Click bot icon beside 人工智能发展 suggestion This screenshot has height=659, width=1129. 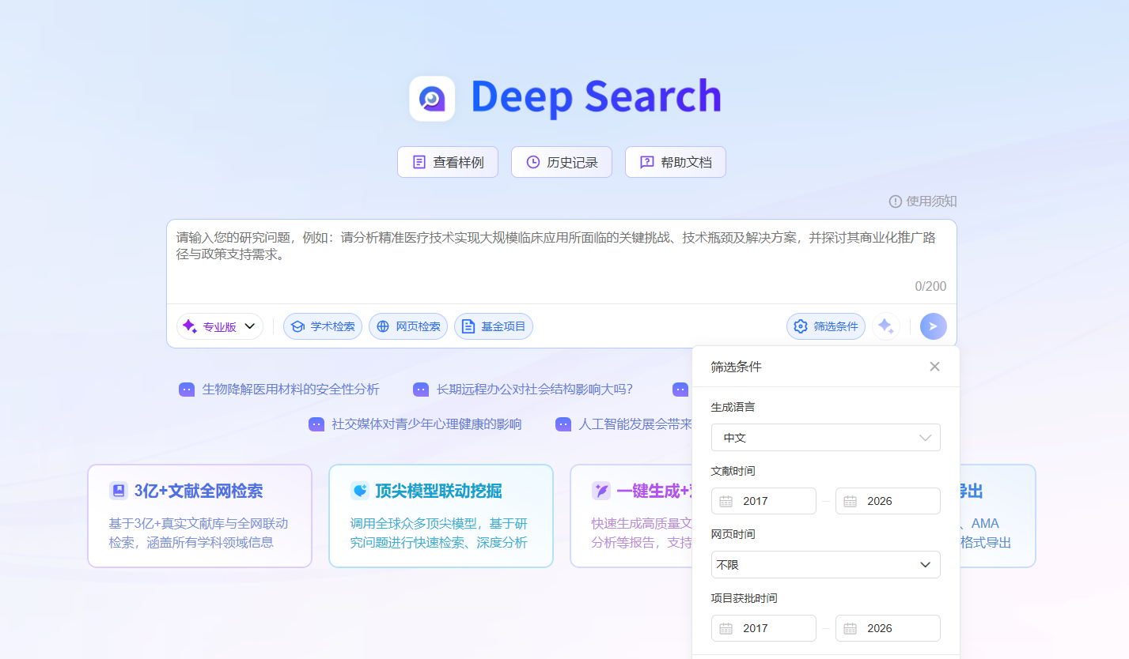pyautogui.click(x=563, y=424)
